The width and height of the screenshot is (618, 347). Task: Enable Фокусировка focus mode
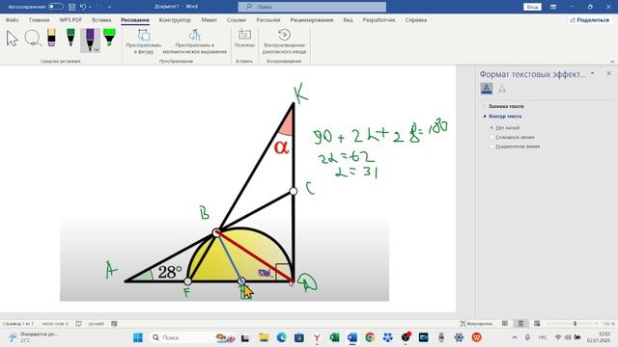click(476, 324)
